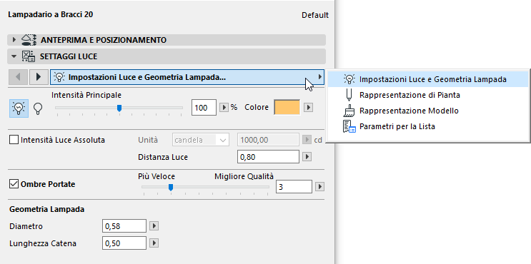
Task: Turn light off with unlit bulb icon
Action: tap(39, 108)
